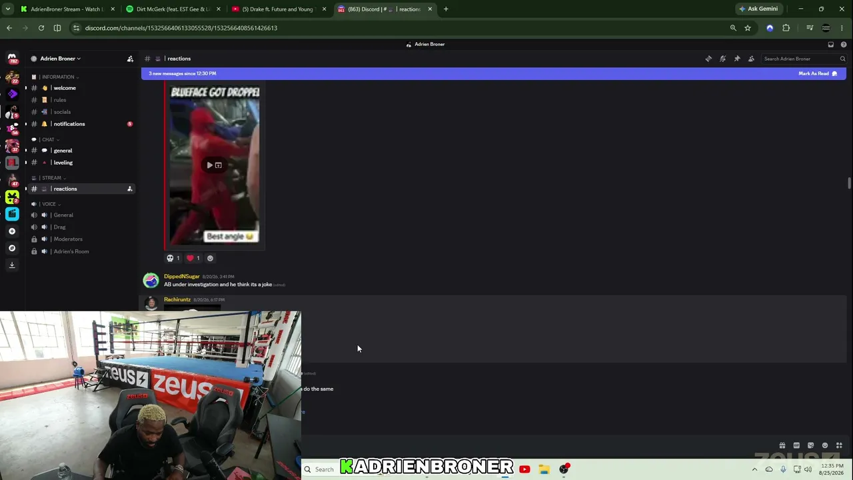Open the Add a Server plus icon

pyautogui.click(x=12, y=231)
